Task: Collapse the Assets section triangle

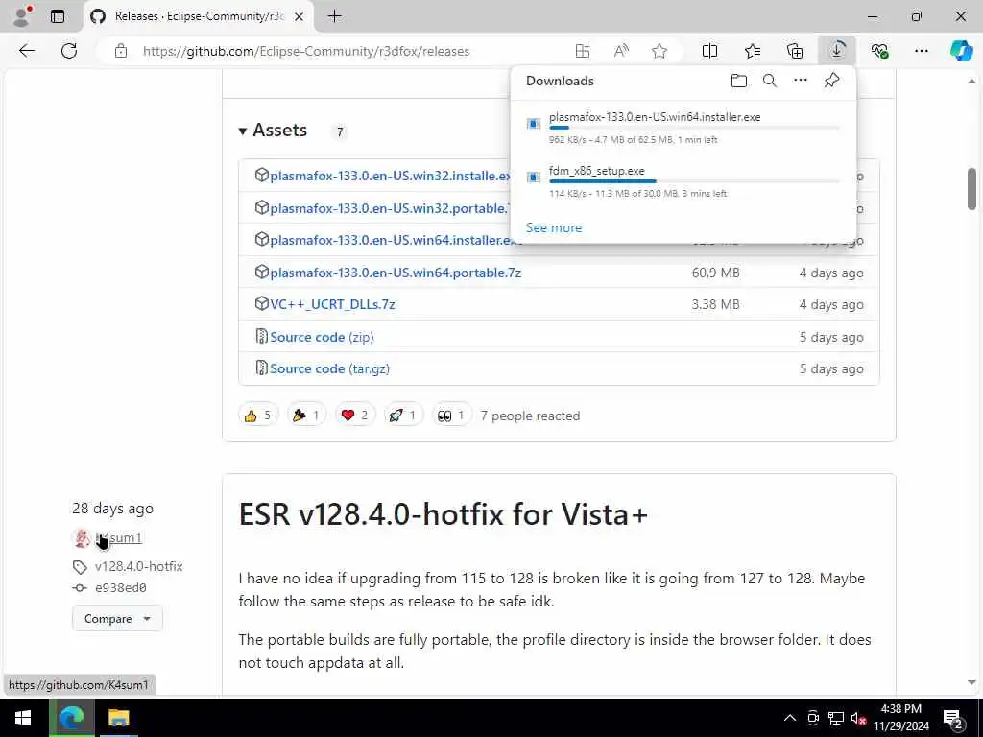Action: pos(243,131)
